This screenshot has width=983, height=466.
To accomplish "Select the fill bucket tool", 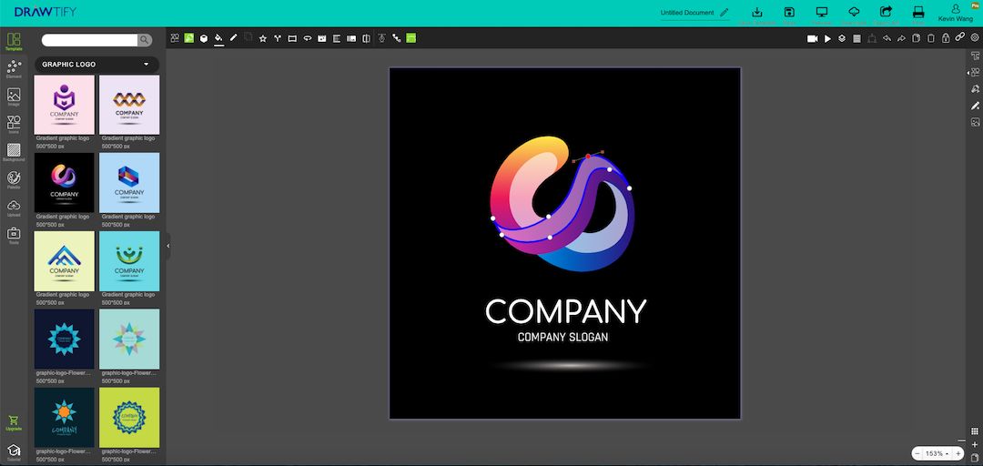I will click(218, 38).
